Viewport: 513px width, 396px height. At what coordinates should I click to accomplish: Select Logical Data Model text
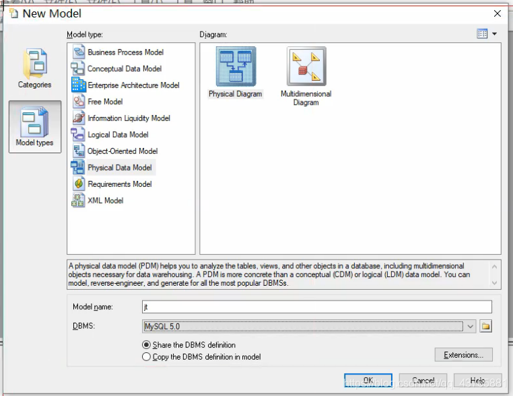click(118, 134)
